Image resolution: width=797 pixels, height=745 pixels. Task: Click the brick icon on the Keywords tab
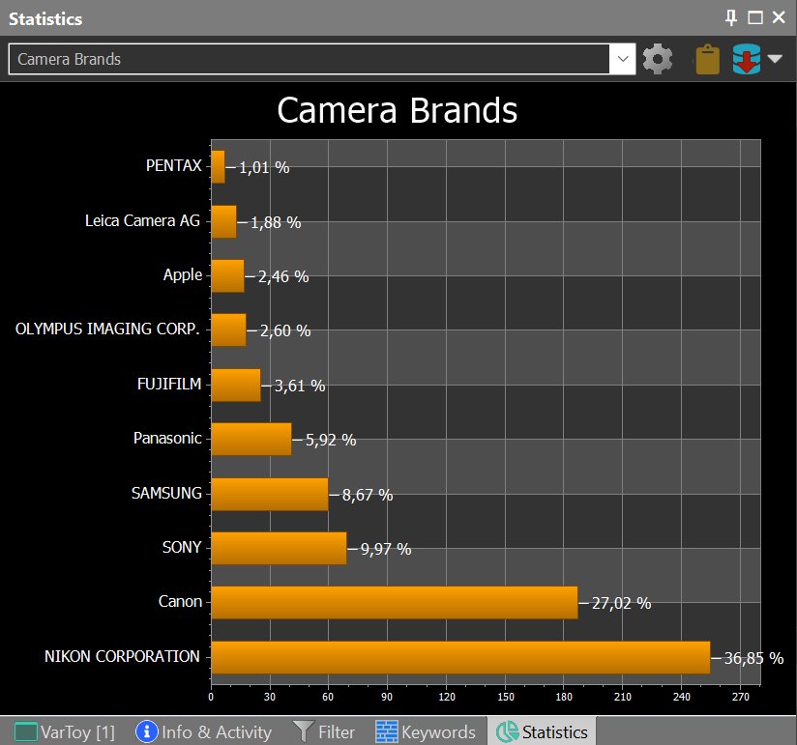tap(390, 731)
